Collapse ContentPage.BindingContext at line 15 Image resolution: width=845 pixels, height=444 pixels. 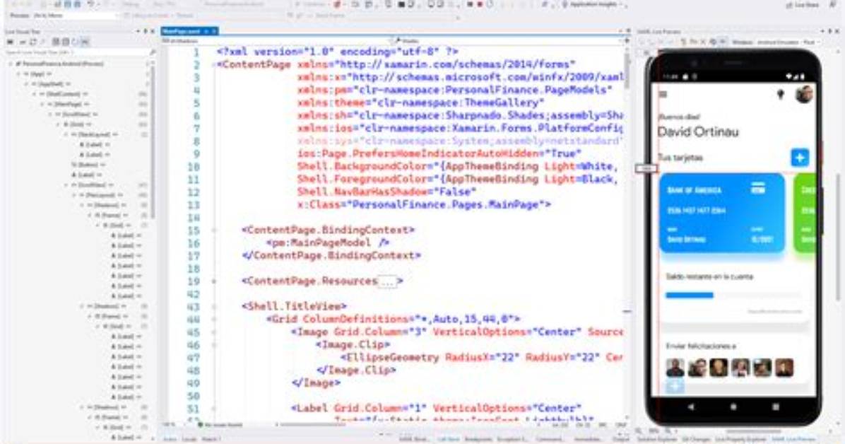(x=215, y=230)
